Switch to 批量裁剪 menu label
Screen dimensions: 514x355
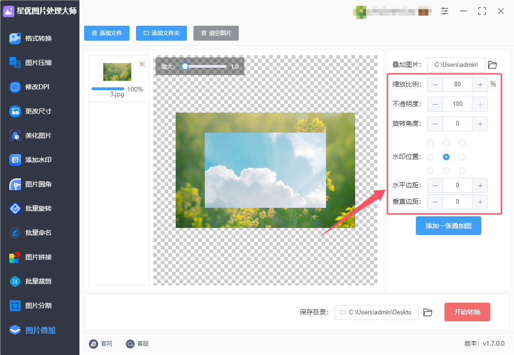(38, 281)
